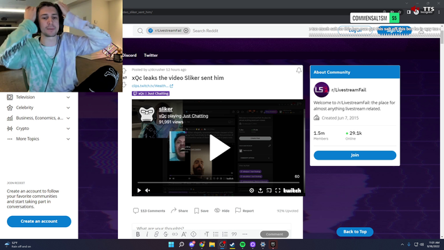Open the Discord tab in the subreddit menu
Image resolution: width=444 pixels, height=250 pixels.
click(x=130, y=56)
